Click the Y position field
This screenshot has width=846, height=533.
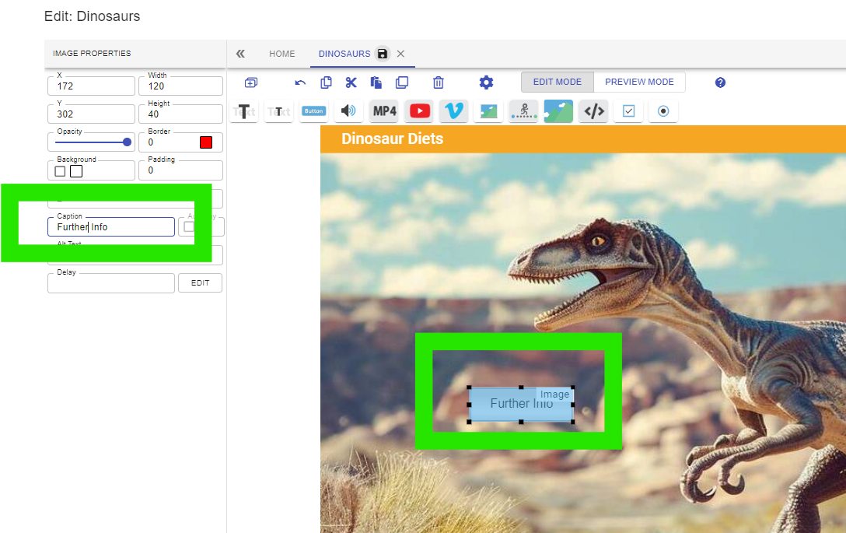point(91,114)
